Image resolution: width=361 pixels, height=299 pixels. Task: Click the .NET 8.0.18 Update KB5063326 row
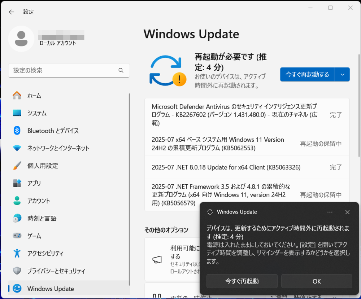(247, 167)
